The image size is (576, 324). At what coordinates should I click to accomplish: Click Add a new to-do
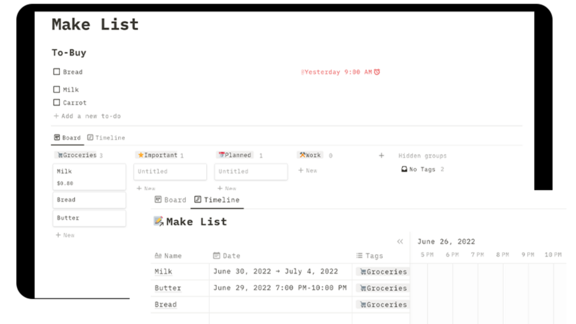coord(88,116)
